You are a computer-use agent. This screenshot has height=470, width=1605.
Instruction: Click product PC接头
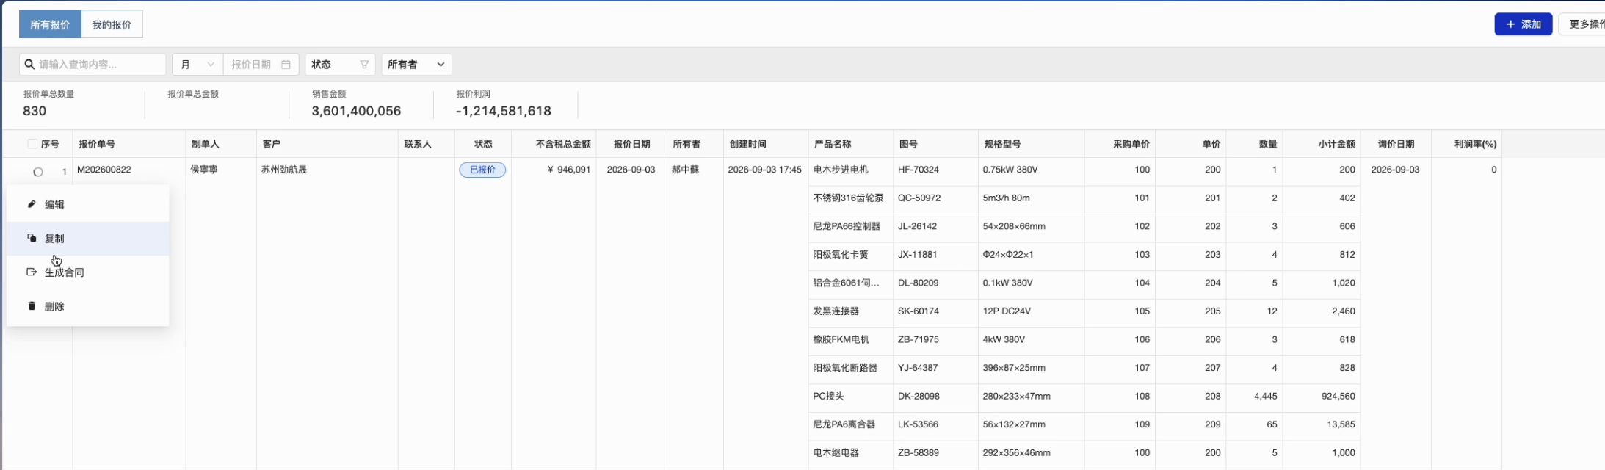828,396
